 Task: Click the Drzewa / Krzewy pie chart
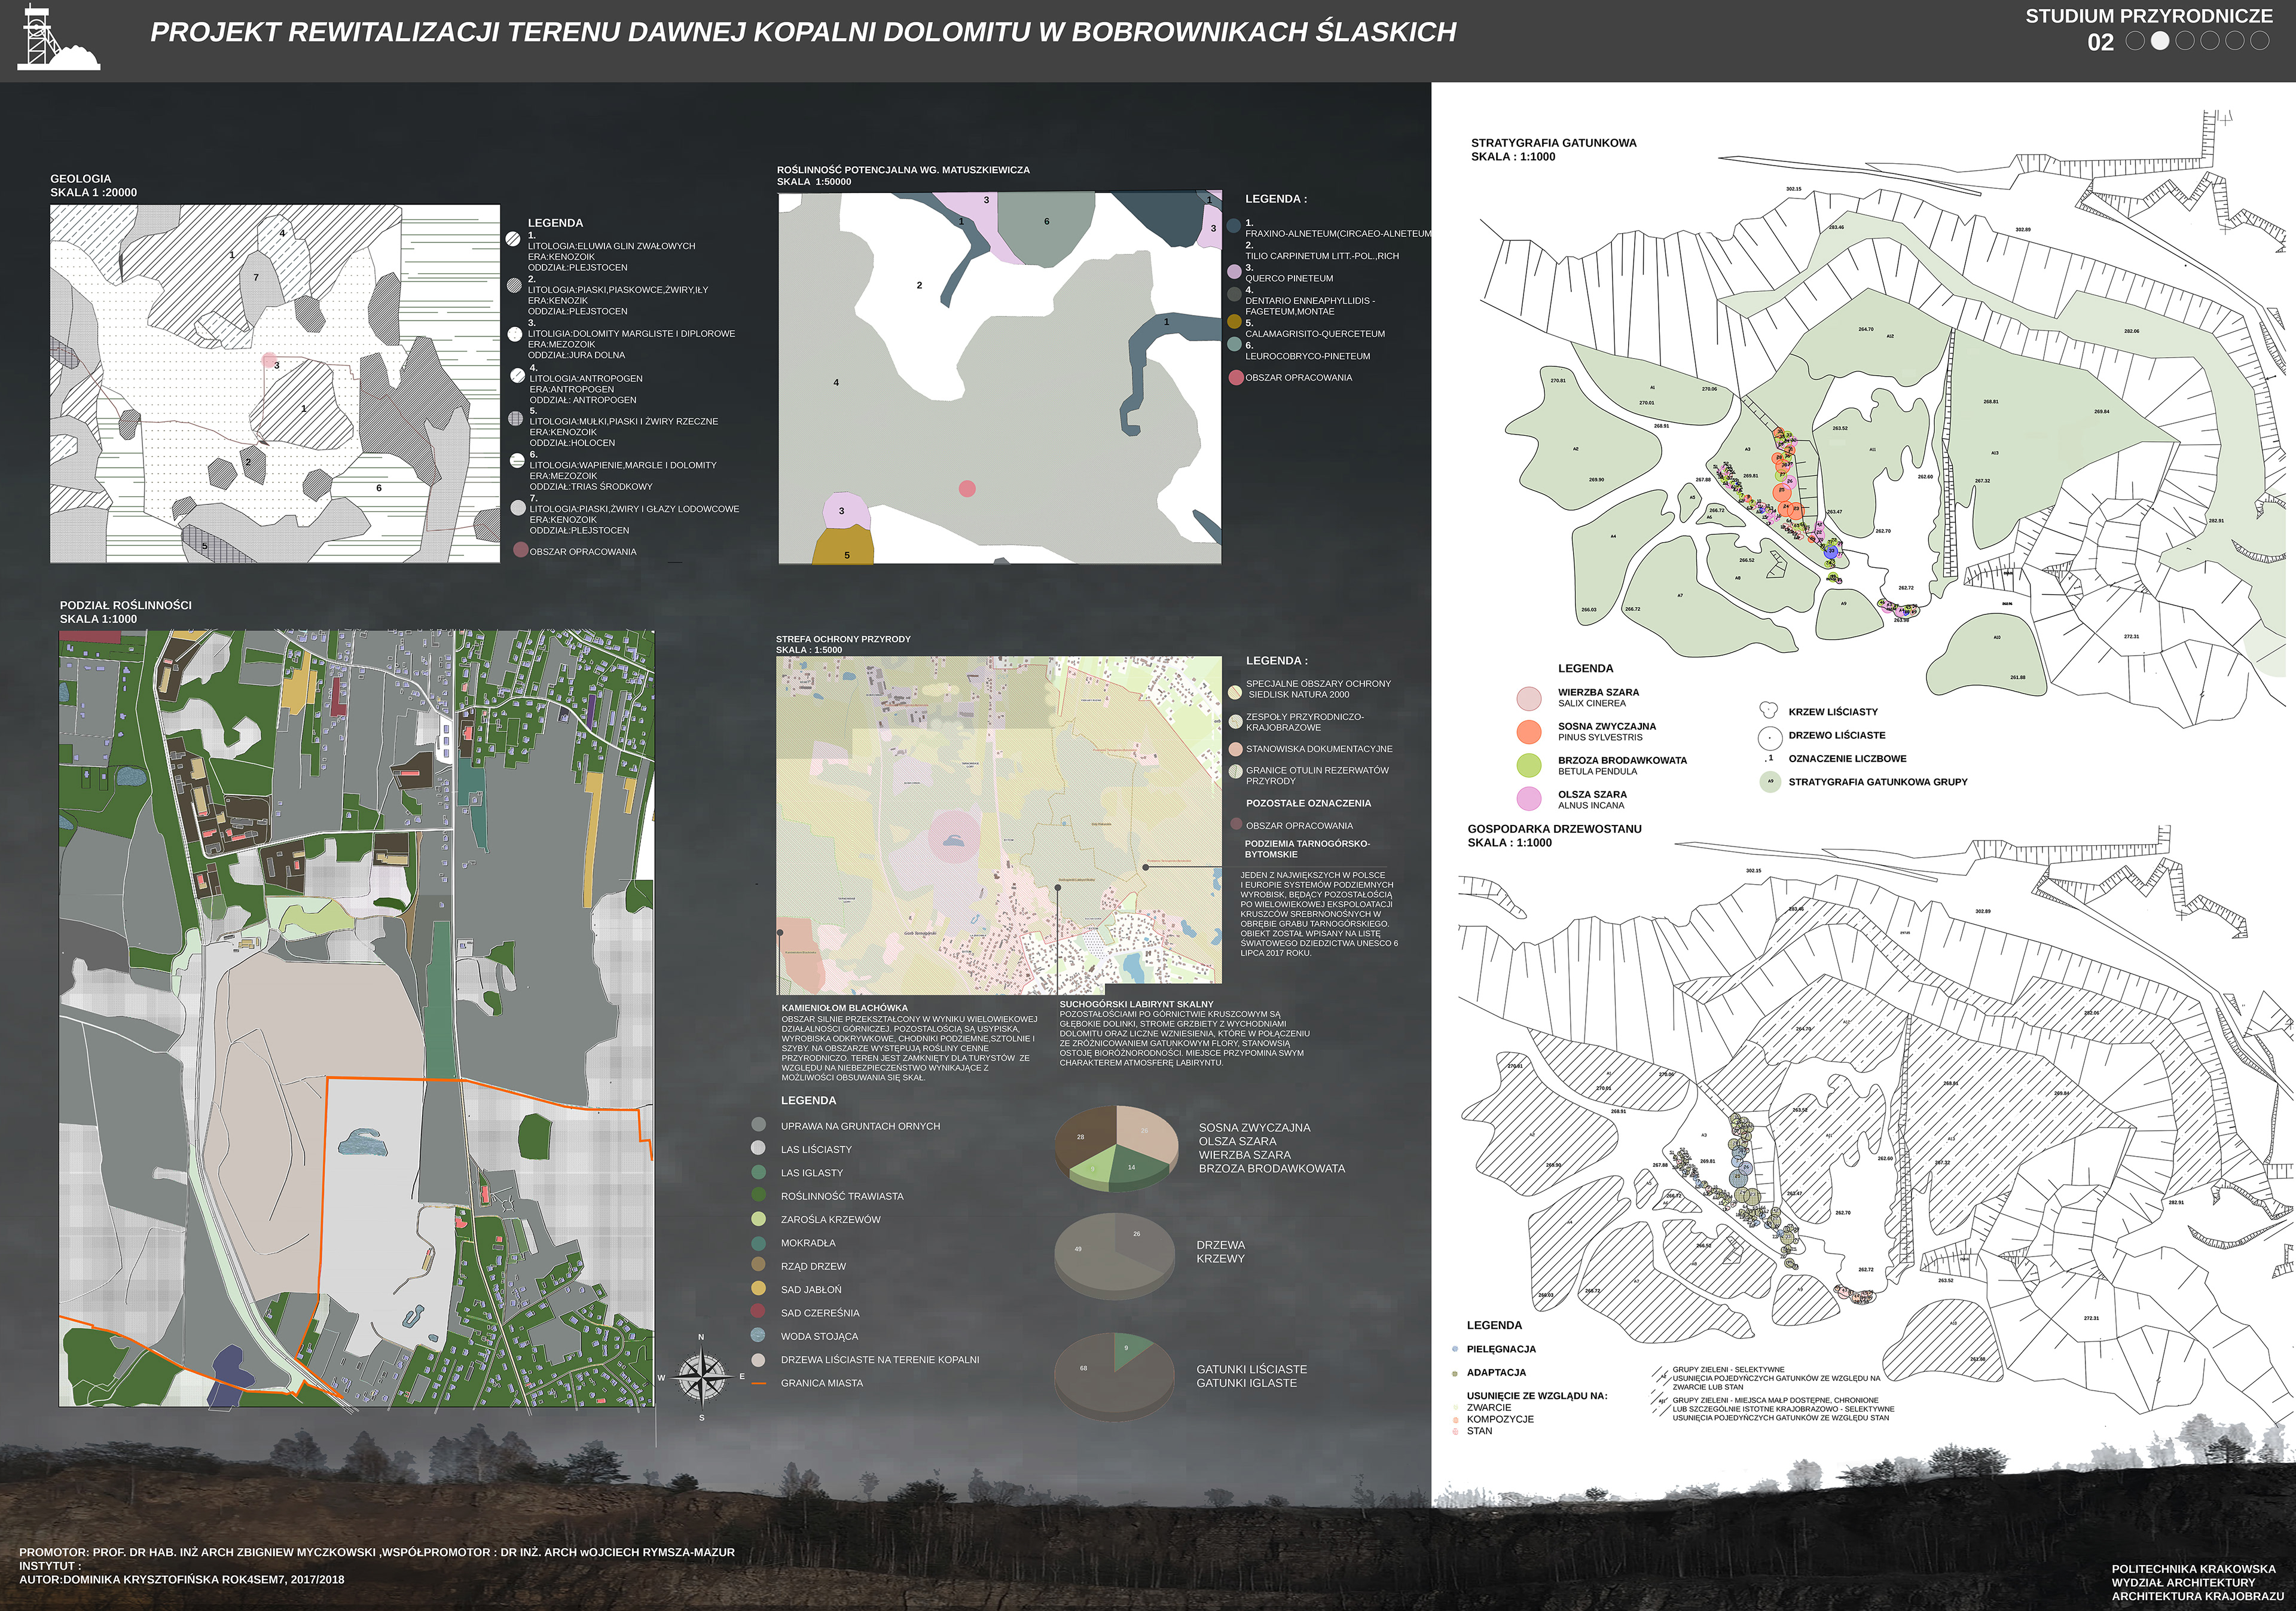coord(1114,1256)
